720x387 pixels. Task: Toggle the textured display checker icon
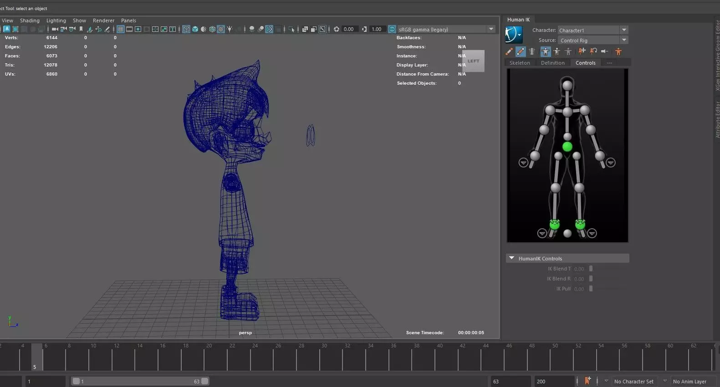point(221,29)
